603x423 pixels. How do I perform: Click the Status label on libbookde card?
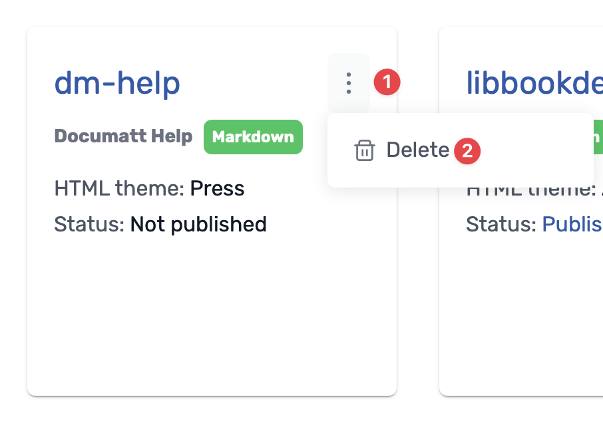click(x=501, y=224)
